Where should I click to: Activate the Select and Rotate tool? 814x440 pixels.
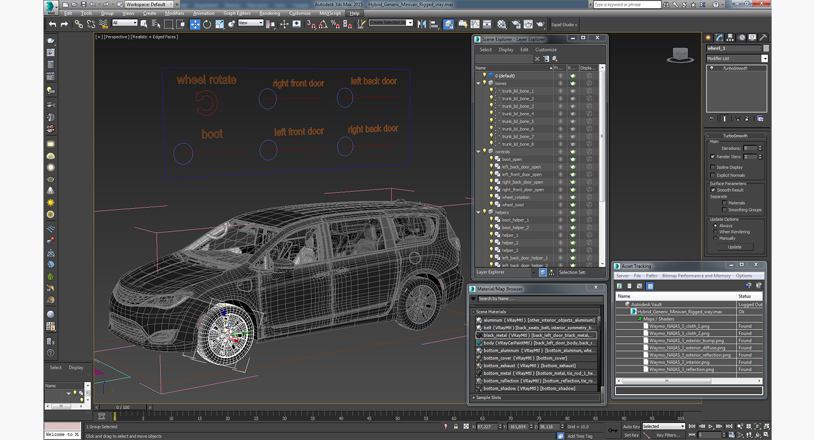[x=207, y=24]
